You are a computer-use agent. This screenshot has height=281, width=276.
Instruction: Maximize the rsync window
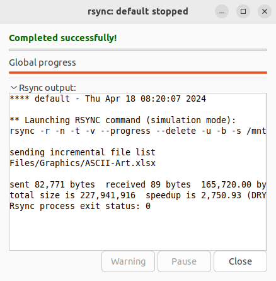243,11
